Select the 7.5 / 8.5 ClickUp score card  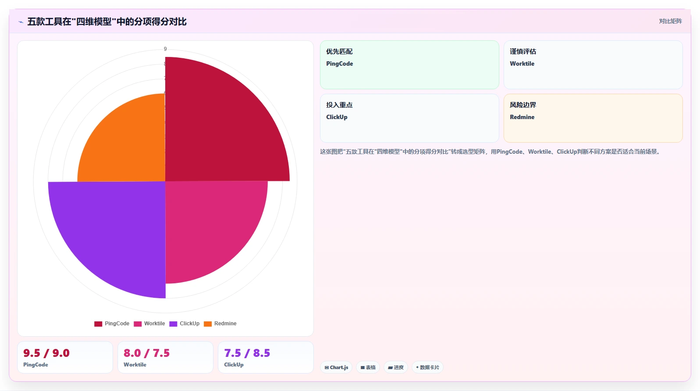pyautogui.click(x=266, y=357)
